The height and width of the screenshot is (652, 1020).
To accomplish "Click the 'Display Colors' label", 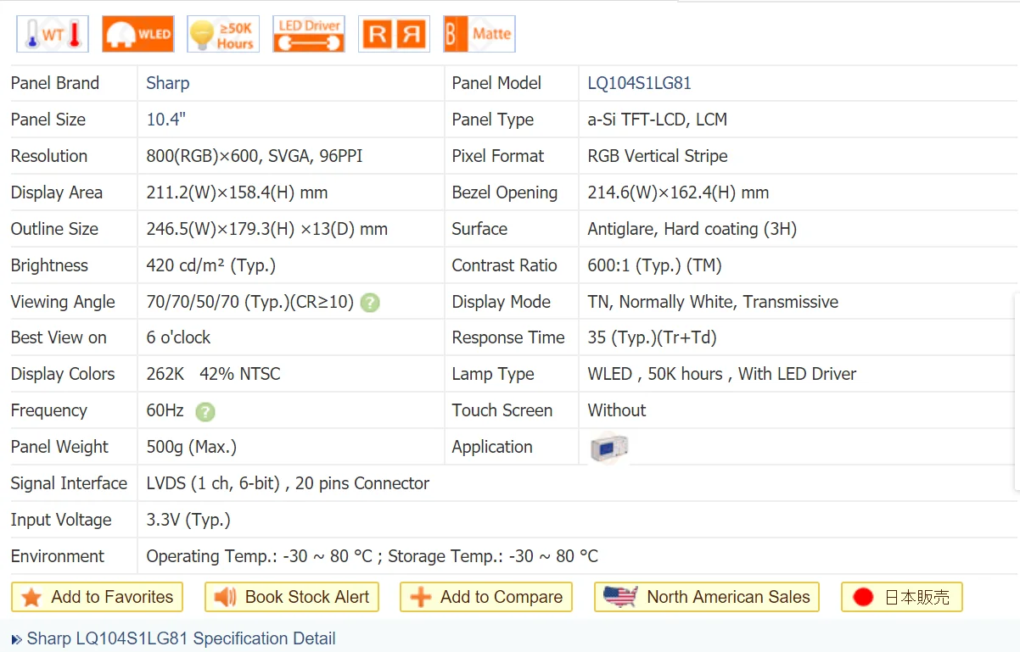I will click(63, 374).
